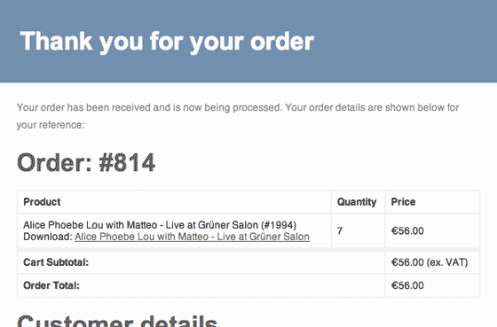Open the Alice Phoebe Lou download link
Image resolution: width=497 pixels, height=327 pixels.
coord(192,237)
